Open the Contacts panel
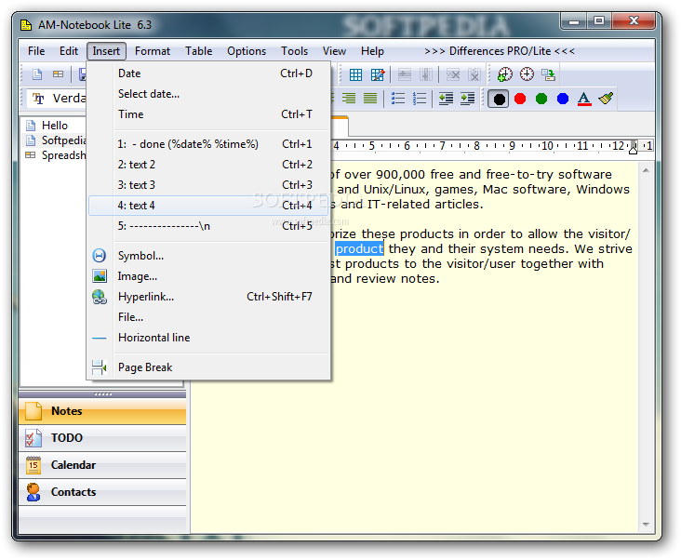The image size is (681, 560). 102,492
